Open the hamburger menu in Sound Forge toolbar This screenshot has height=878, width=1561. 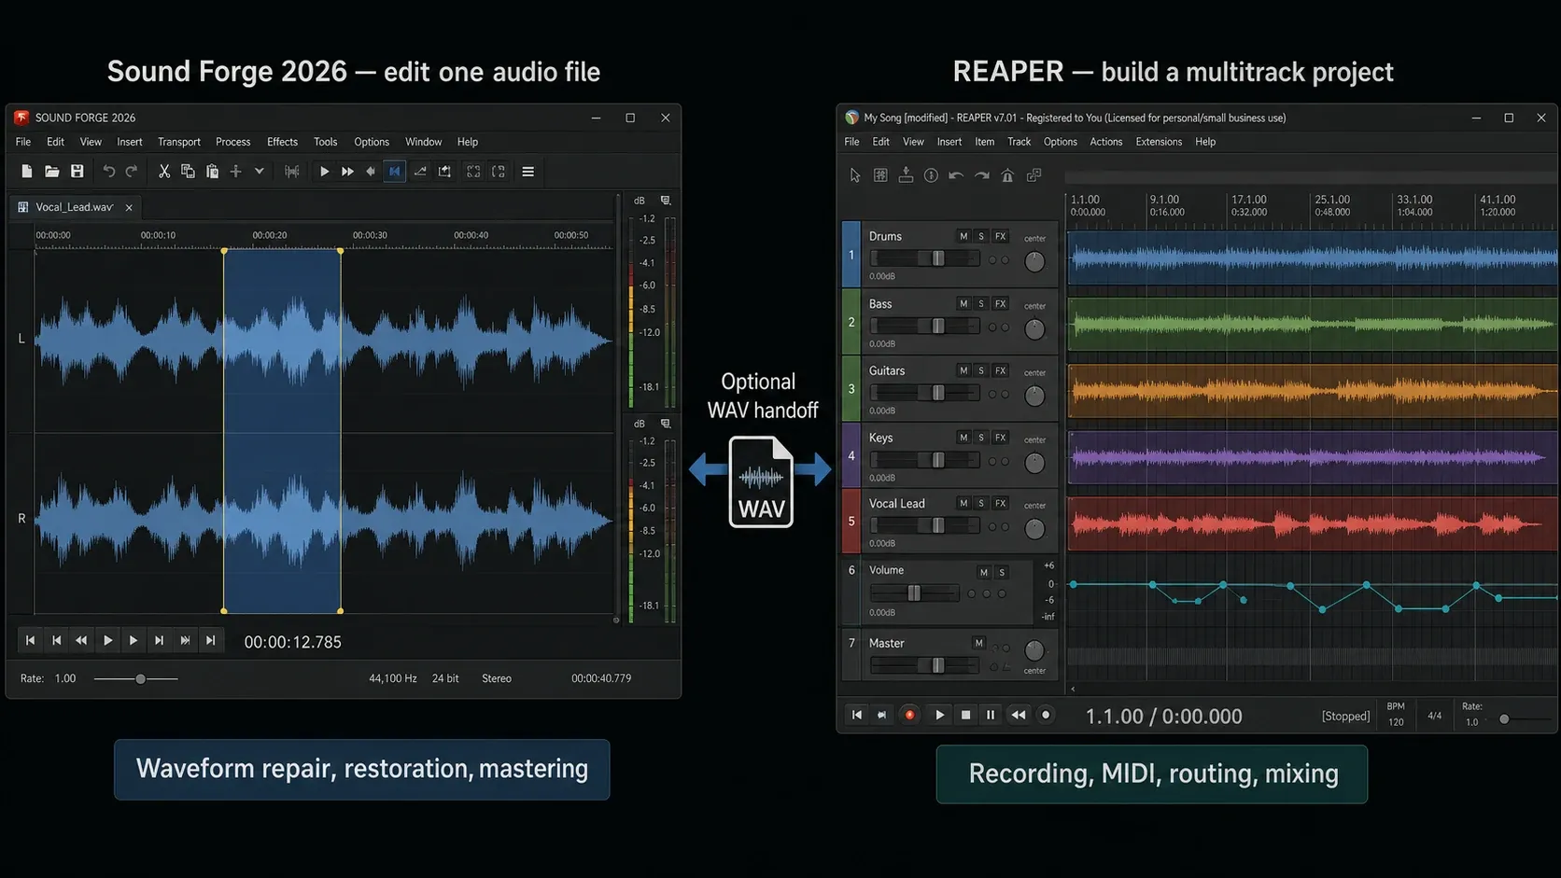(527, 172)
